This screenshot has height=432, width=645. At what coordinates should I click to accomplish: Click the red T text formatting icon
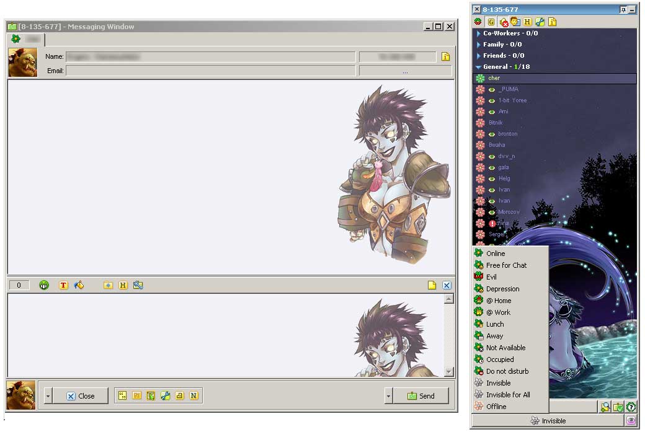click(63, 285)
